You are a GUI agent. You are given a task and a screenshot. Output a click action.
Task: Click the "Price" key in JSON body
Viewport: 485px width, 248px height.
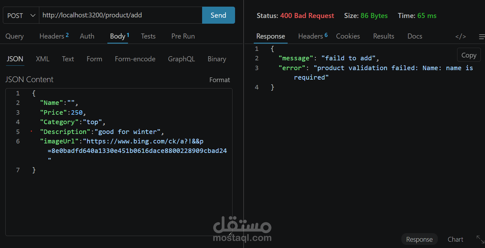(x=53, y=112)
